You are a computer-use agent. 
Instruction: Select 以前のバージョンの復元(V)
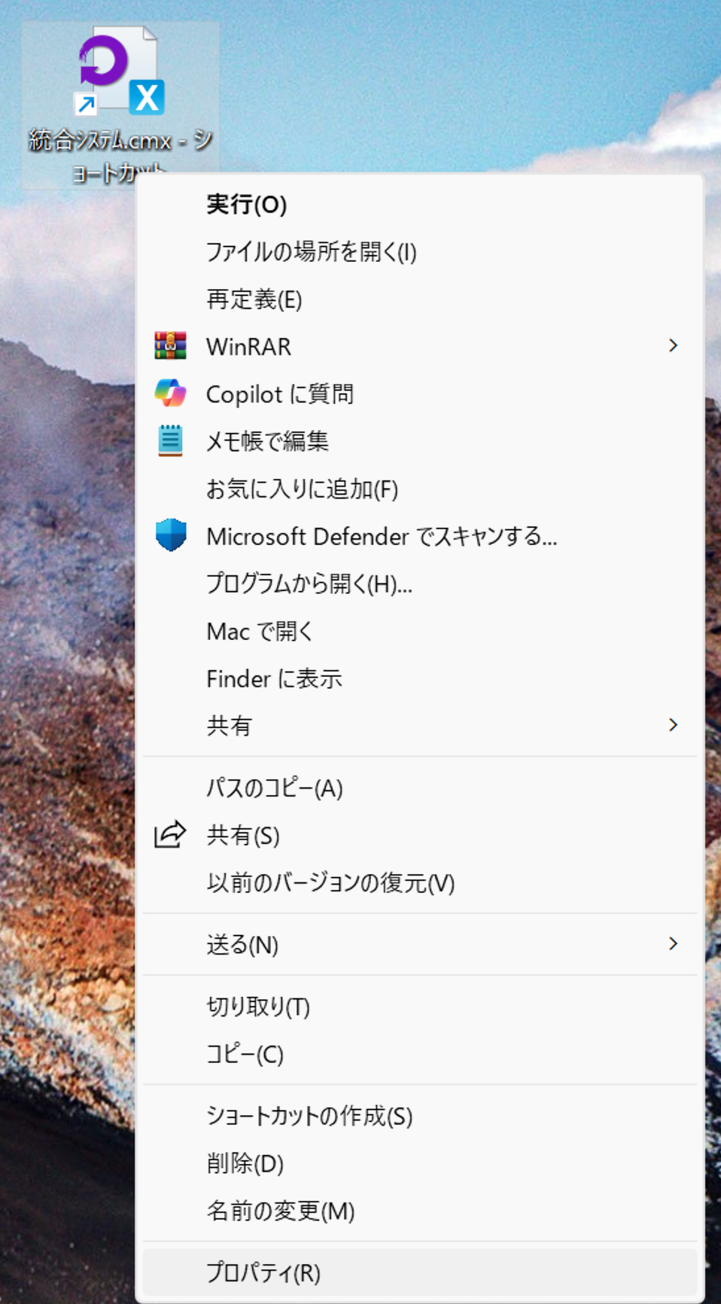330,882
